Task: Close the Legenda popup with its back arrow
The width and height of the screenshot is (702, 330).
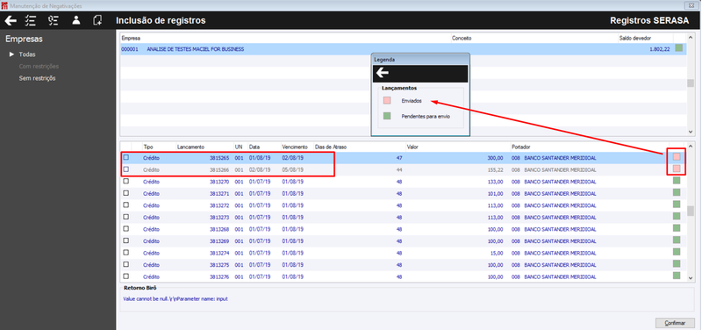Action: (383, 74)
